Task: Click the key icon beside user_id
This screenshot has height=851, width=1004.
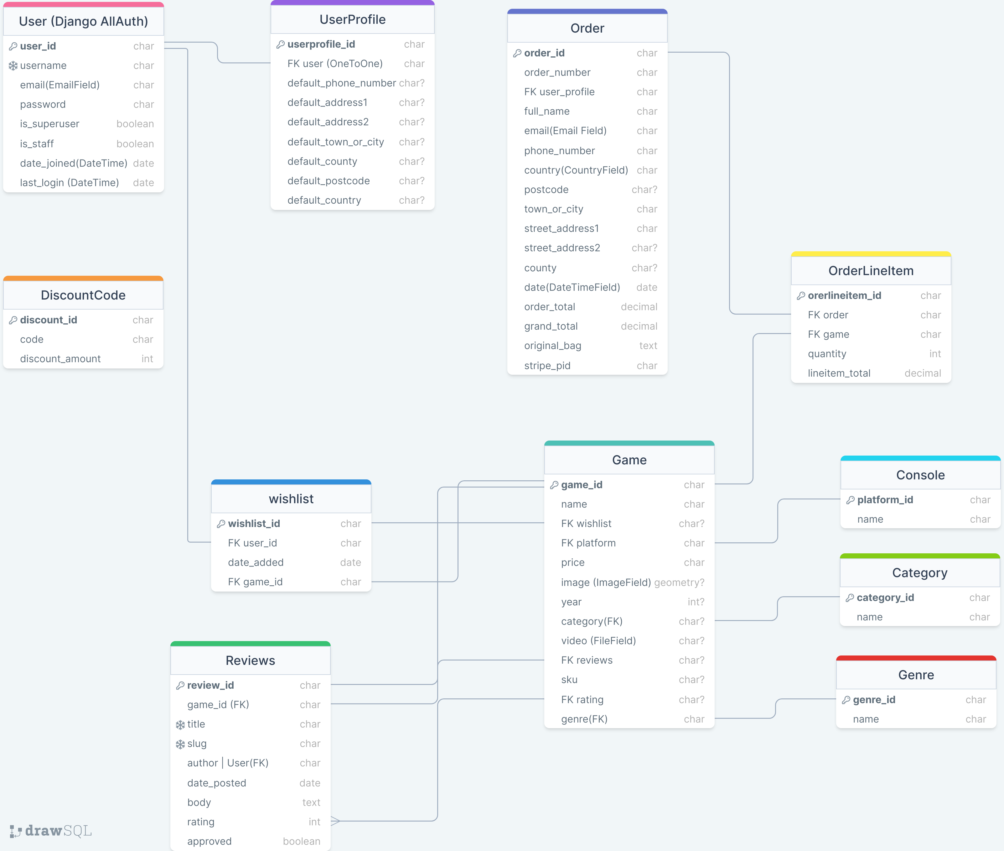Action: (13, 46)
